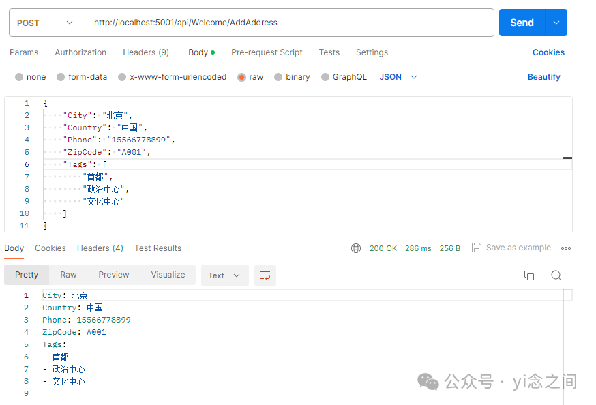This screenshot has height=405, width=596.
Task: Click the network globe icon
Action: tap(356, 248)
